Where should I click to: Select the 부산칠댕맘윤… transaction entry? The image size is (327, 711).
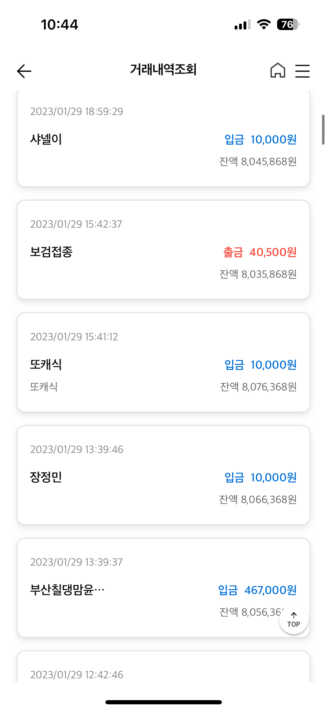point(163,588)
